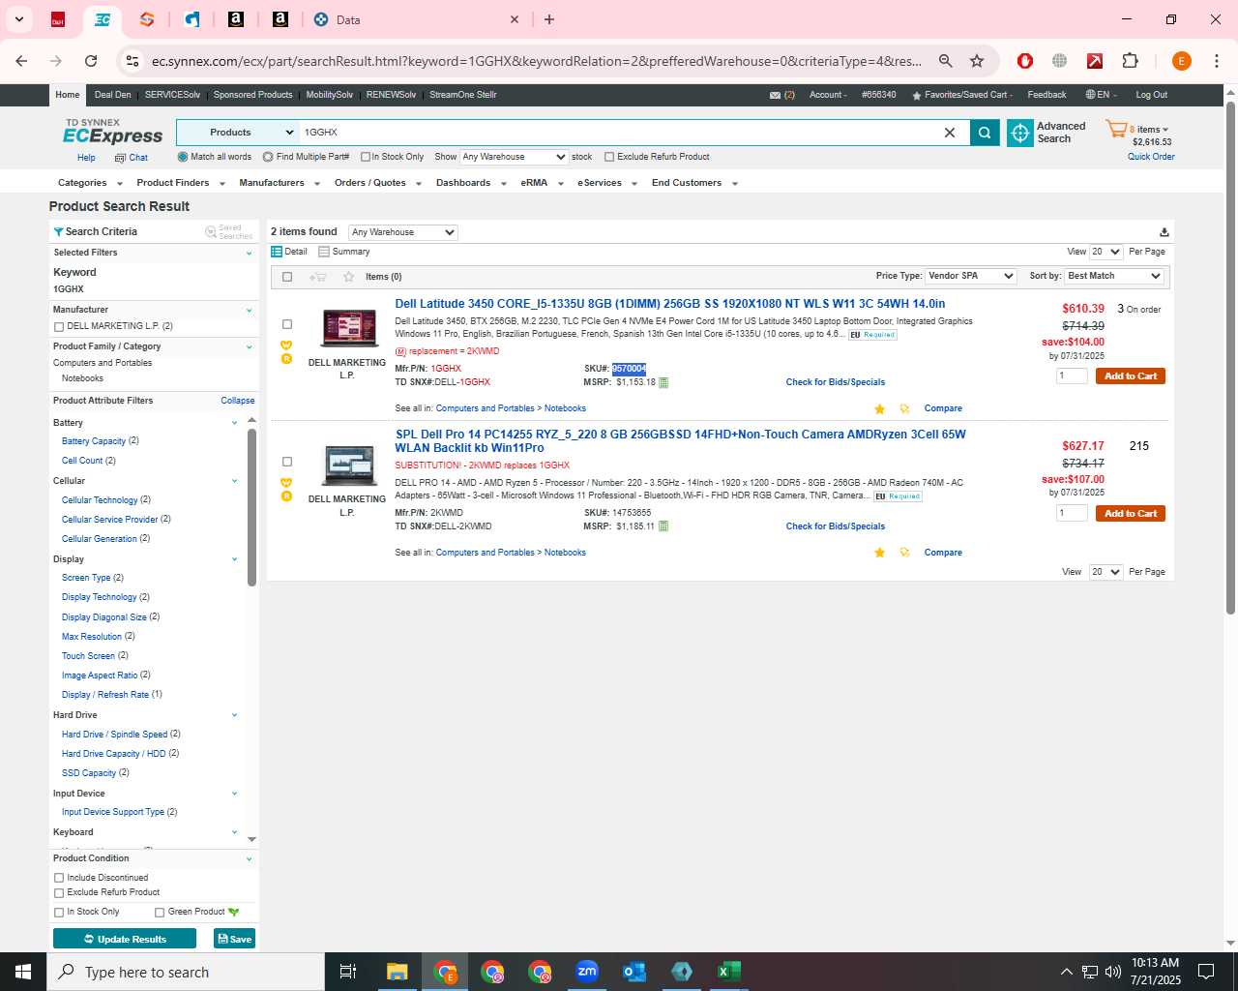1238x991 pixels.
Task: Clear the search keyword with the X icon
Action: pos(950,133)
